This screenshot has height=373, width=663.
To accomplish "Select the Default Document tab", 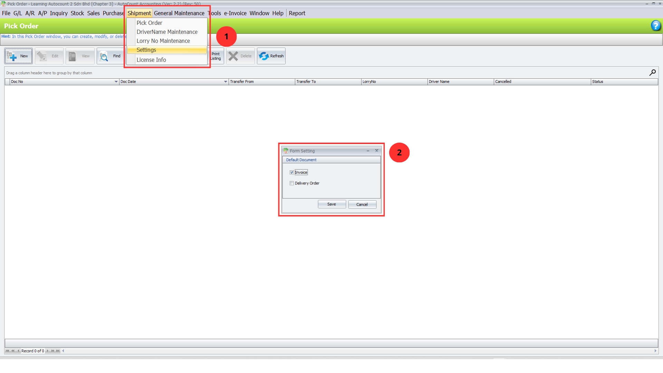I will point(301,160).
